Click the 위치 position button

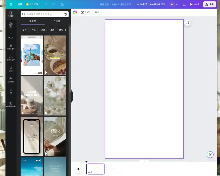(x=97, y=12)
